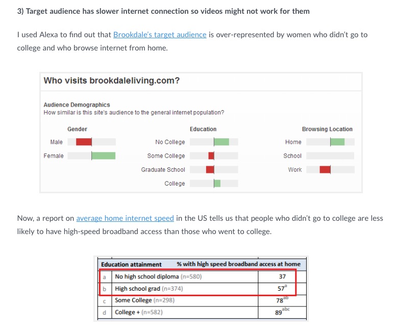Click the empty School browsing location bar

pyautogui.click(x=330, y=156)
